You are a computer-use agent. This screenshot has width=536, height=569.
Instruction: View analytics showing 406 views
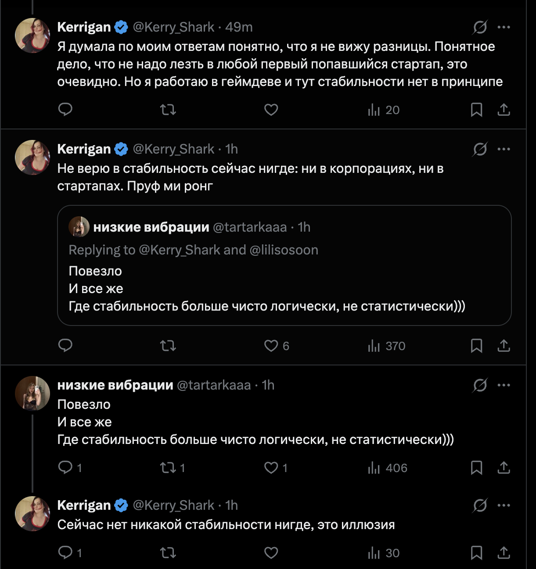tap(387, 468)
